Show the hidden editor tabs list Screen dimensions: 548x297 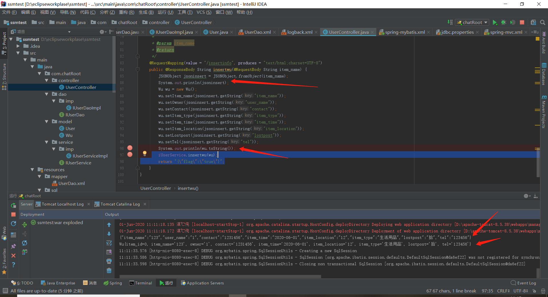click(535, 32)
